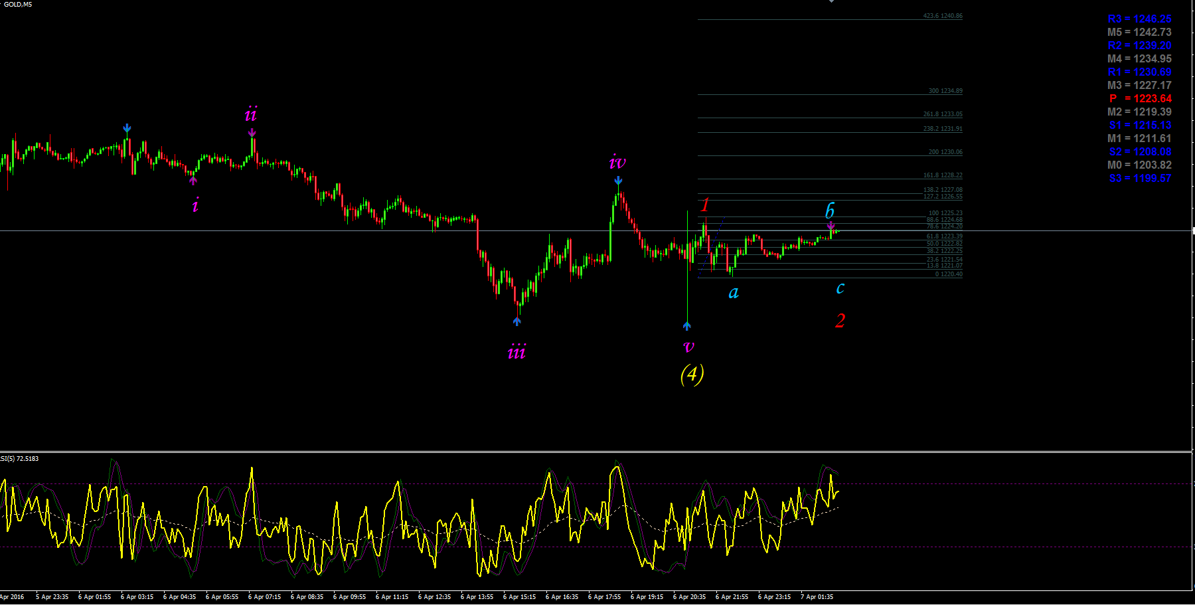Viewport: 1195px width, 605px height.
Task: Click Fibonacci label '261.8 1233.05'
Action: point(943,114)
